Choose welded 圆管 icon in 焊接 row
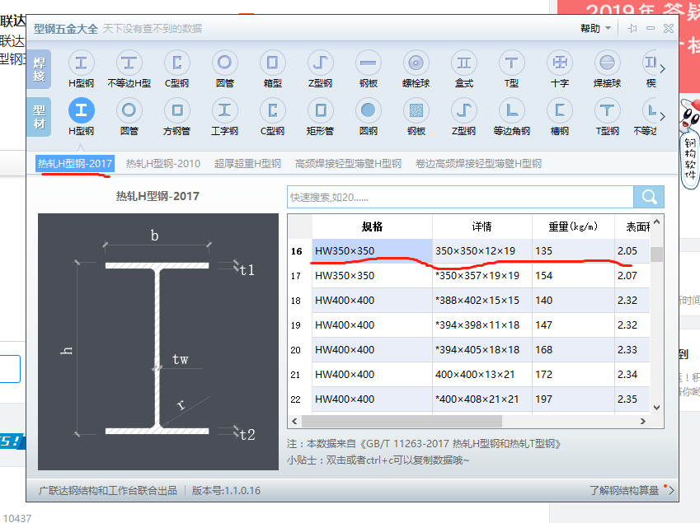The height and width of the screenshot is (523, 700). (x=224, y=63)
